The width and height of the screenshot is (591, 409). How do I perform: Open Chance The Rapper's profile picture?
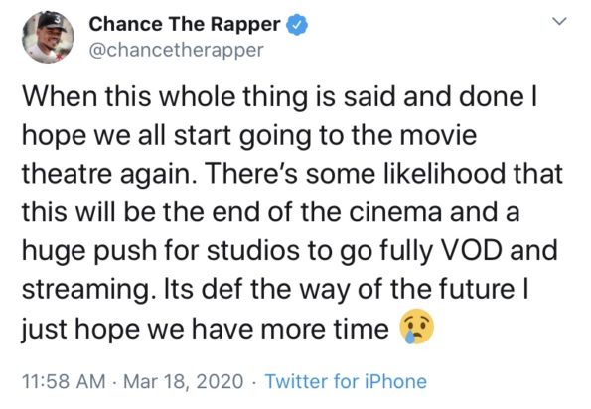click(49, 37)
